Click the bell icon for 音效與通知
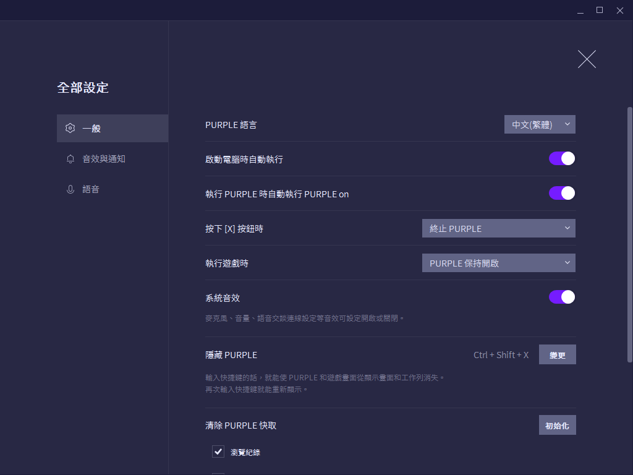The image size is (633, 475). click(x=70, y=158)
